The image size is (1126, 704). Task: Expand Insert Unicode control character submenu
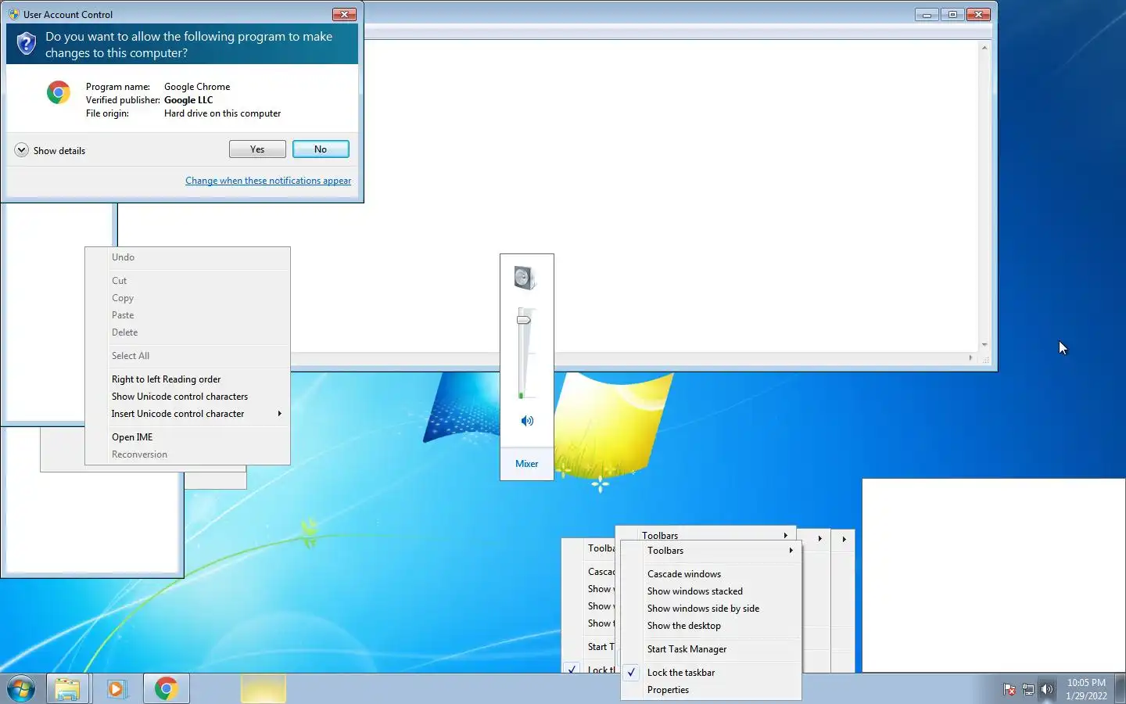click(188, 414)
